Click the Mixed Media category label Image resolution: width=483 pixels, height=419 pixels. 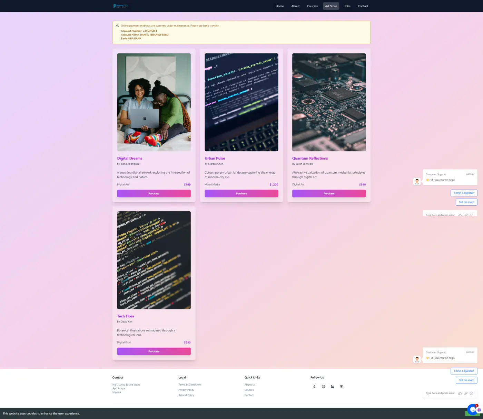click(212, 185)
